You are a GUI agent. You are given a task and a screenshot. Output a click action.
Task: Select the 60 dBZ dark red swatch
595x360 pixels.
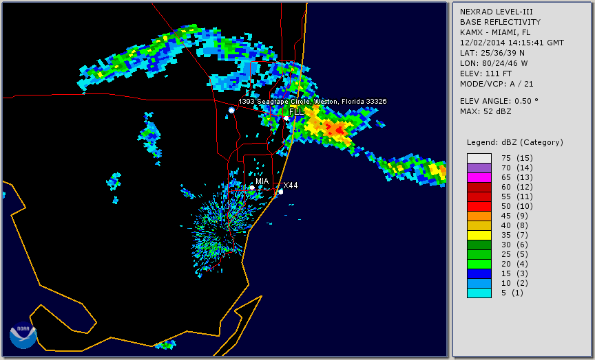479,187
